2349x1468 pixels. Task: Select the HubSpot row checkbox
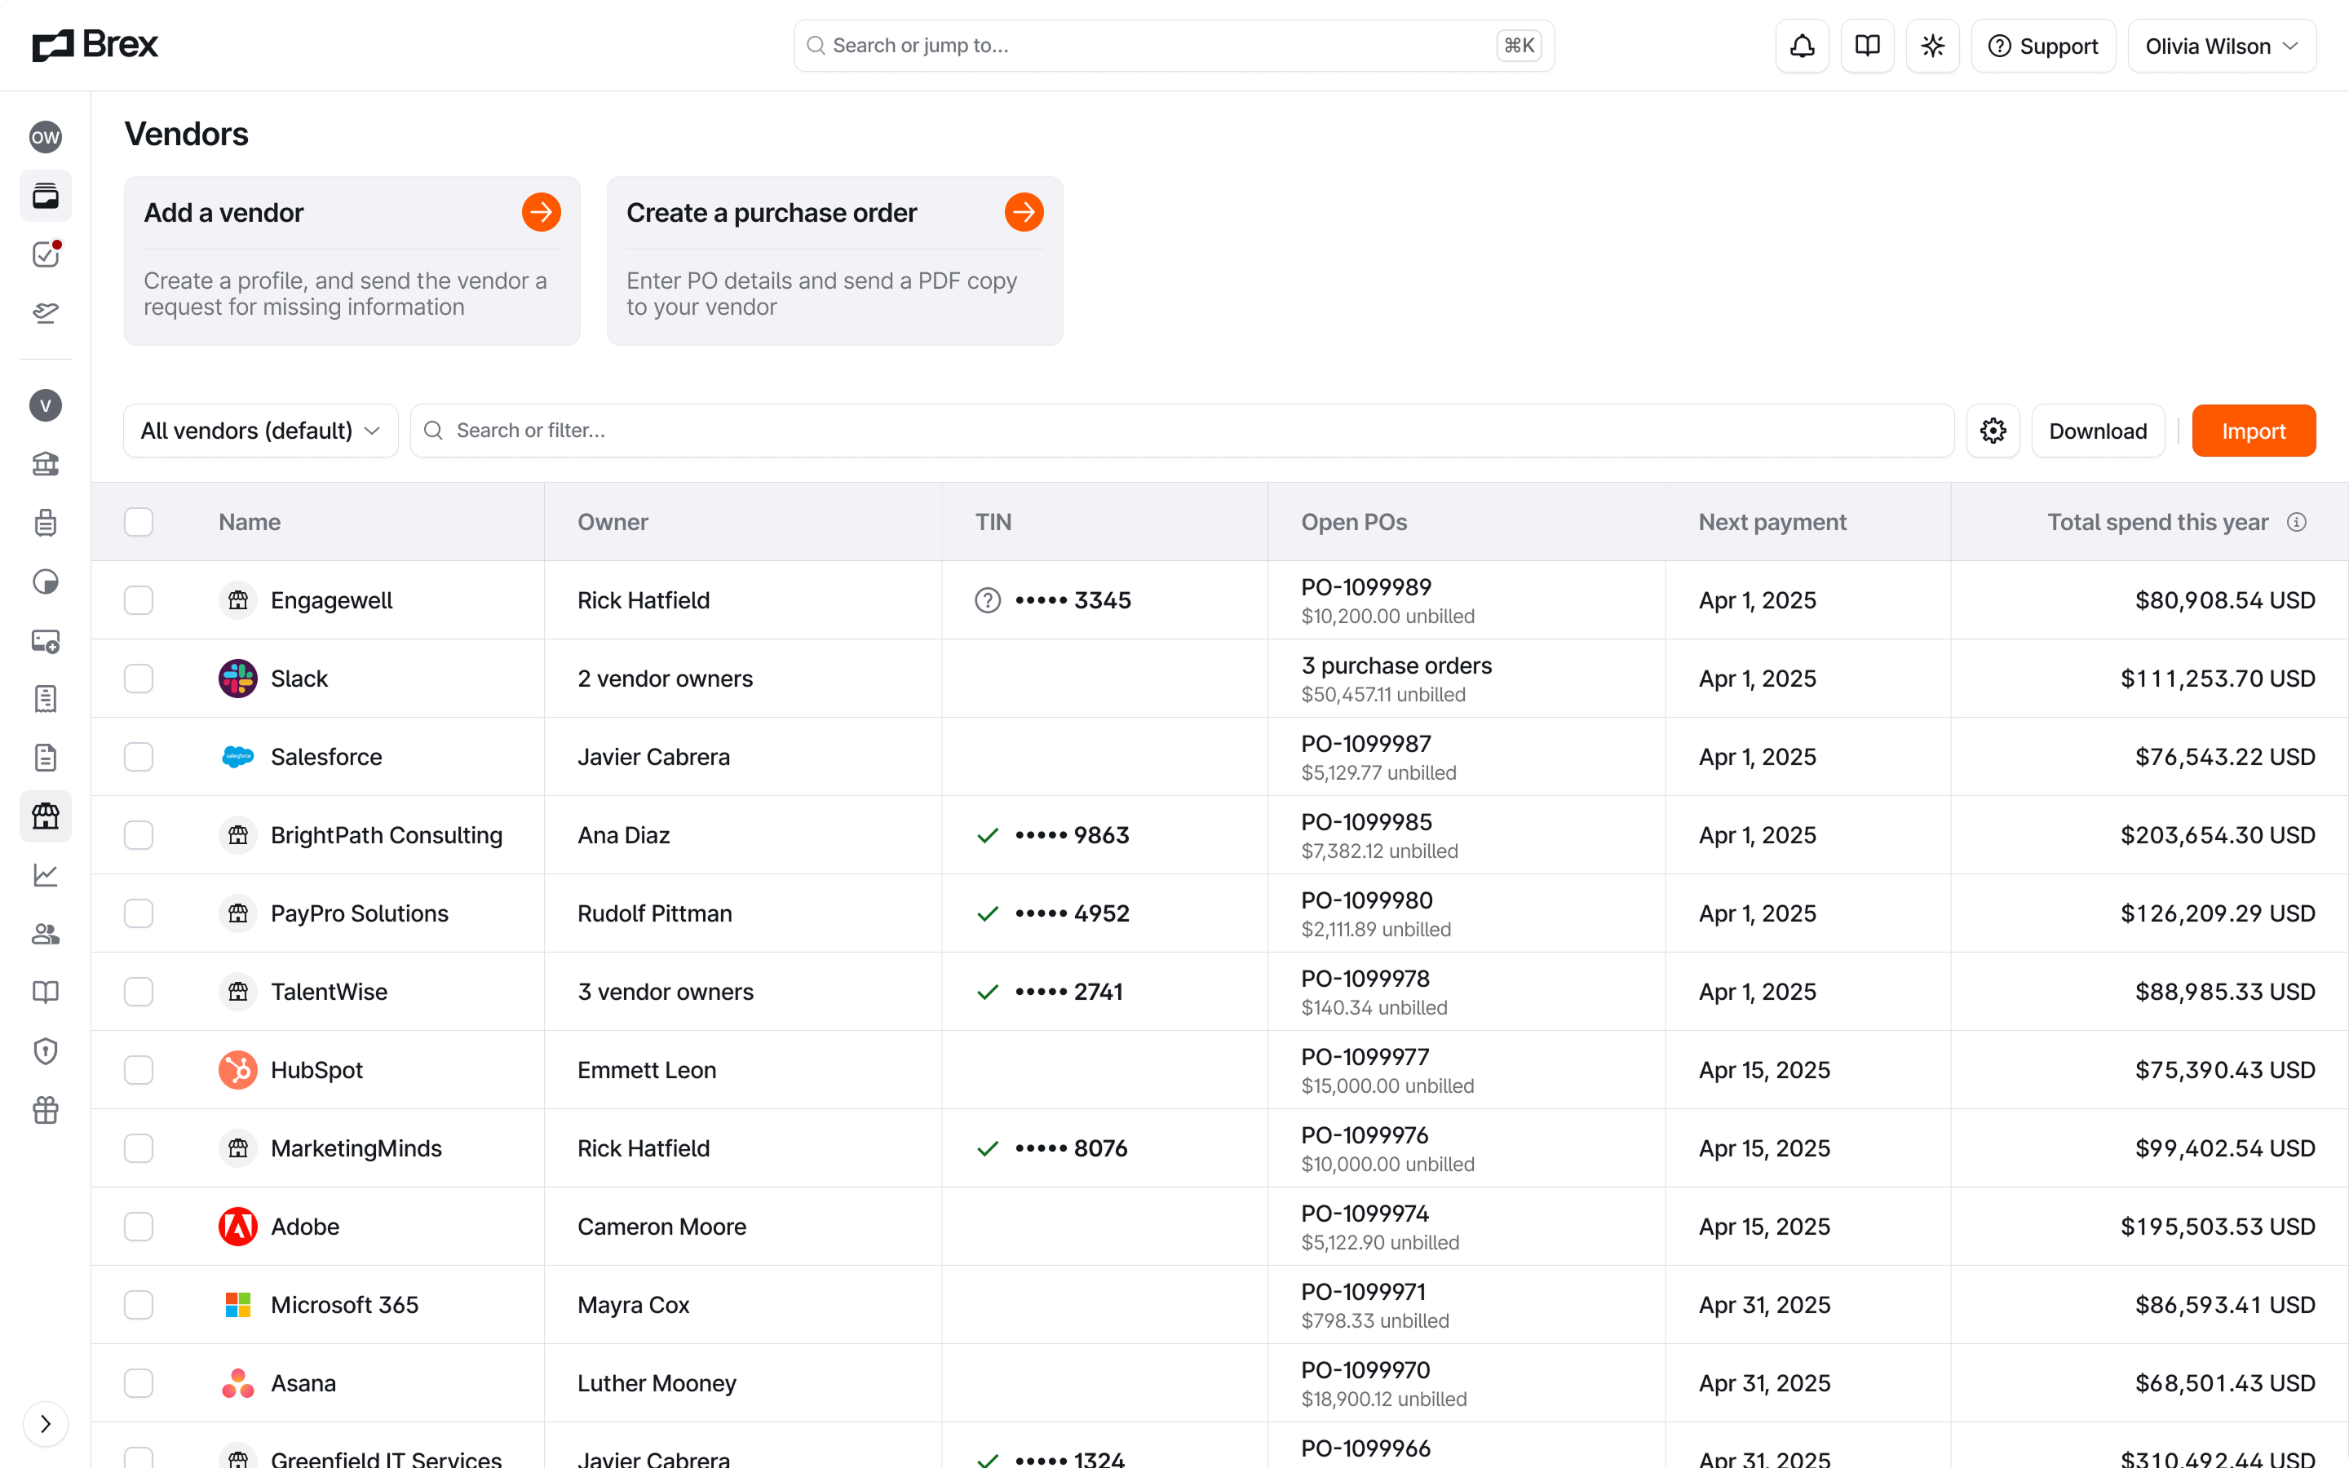point(139,1070)
